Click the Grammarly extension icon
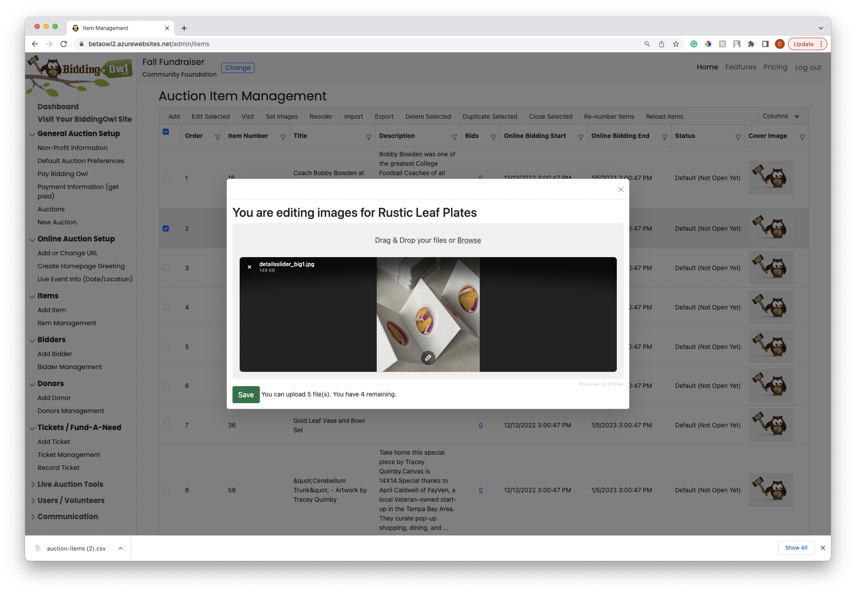 [x=694, y=44]
